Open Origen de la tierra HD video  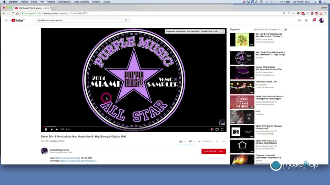(268, 157)
